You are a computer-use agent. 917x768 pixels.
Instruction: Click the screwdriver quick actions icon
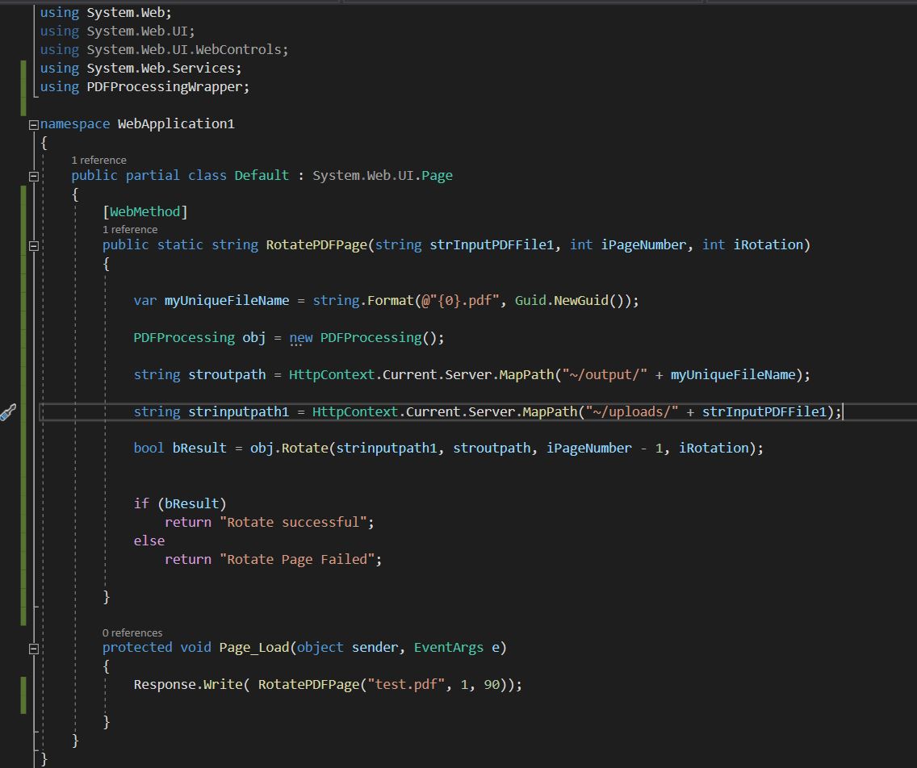click(x=8, y=414)
